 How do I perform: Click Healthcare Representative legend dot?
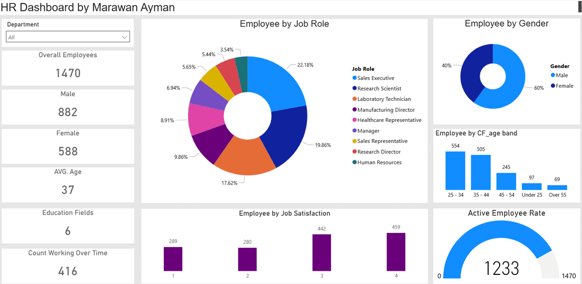click(355, 120)
